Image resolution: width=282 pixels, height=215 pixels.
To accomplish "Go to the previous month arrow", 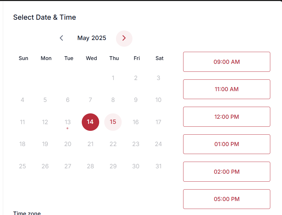I will (61, 38).
